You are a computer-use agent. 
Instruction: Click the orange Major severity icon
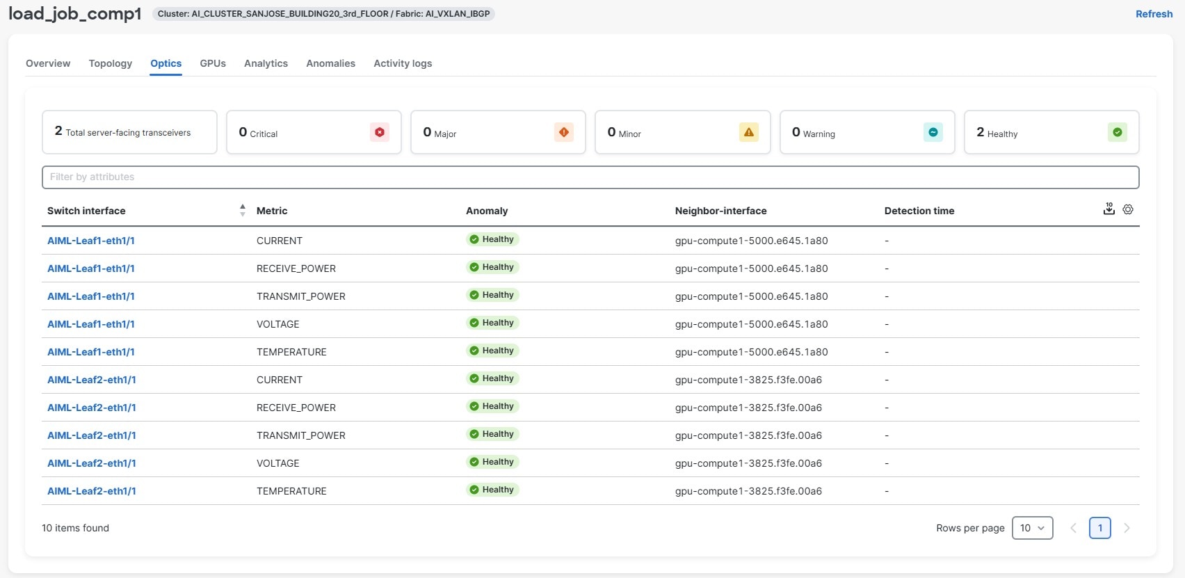(x=564, y=132)
